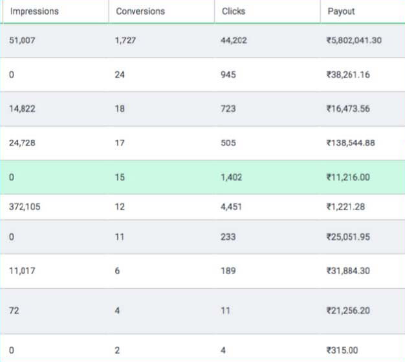The height and width of the screenshot is (362, 405).
Task: Select the 14,822 impressions cell
Action: pyautogui.click(x=22, y=109)
